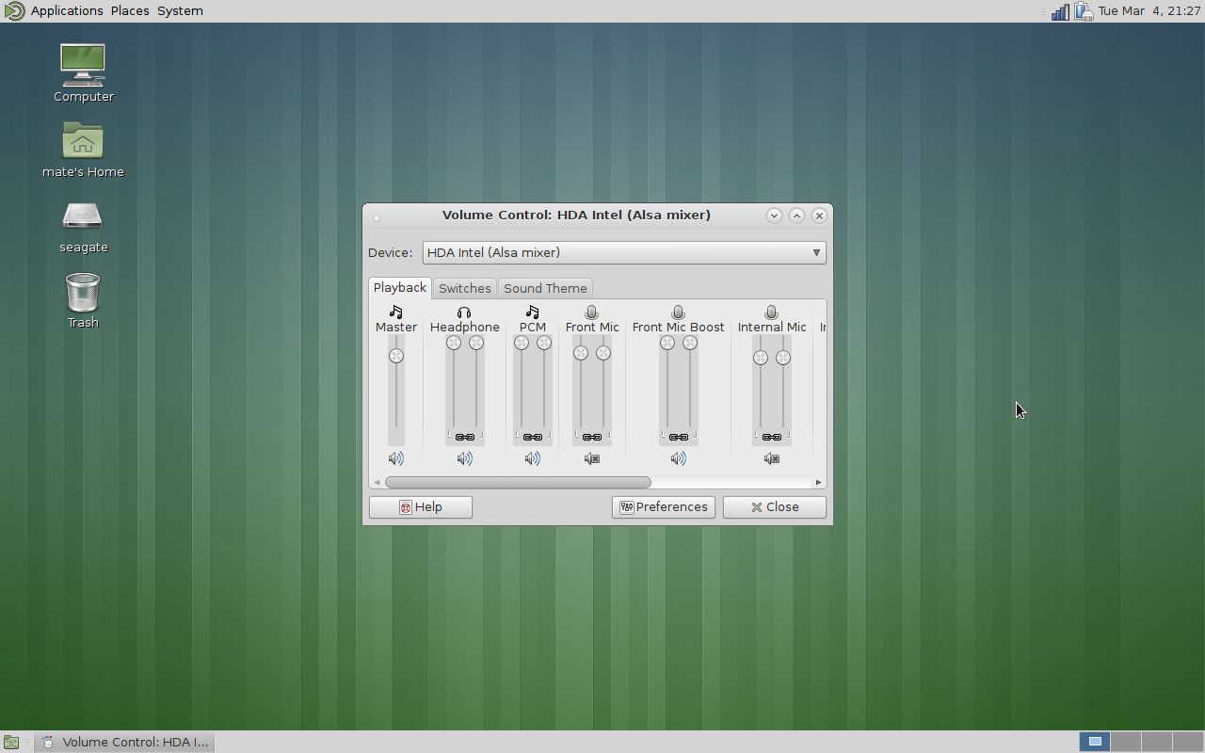Mute the Front Mic Boost channel
Screen dimensions: 1205x753
click(678, 458)
